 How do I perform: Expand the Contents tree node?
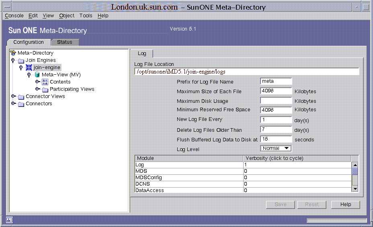click(x=37, y=82)
